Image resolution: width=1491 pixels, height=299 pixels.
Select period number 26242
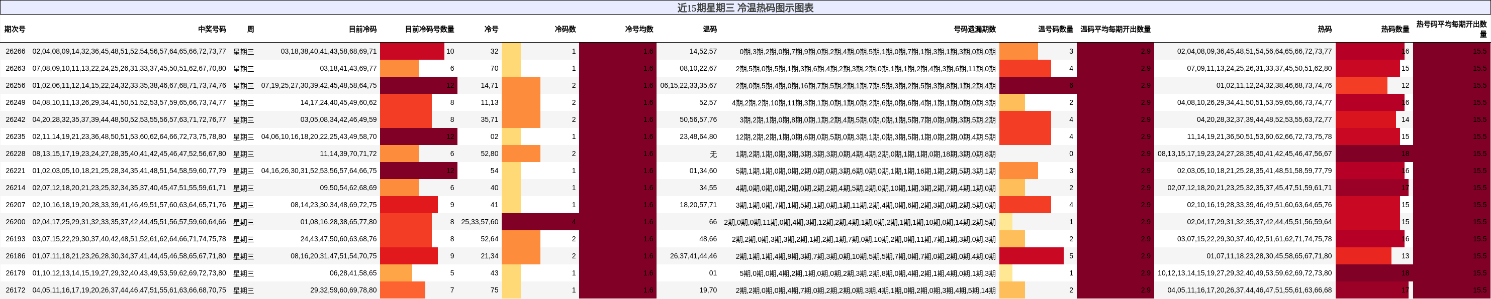(x=16, y=119)
